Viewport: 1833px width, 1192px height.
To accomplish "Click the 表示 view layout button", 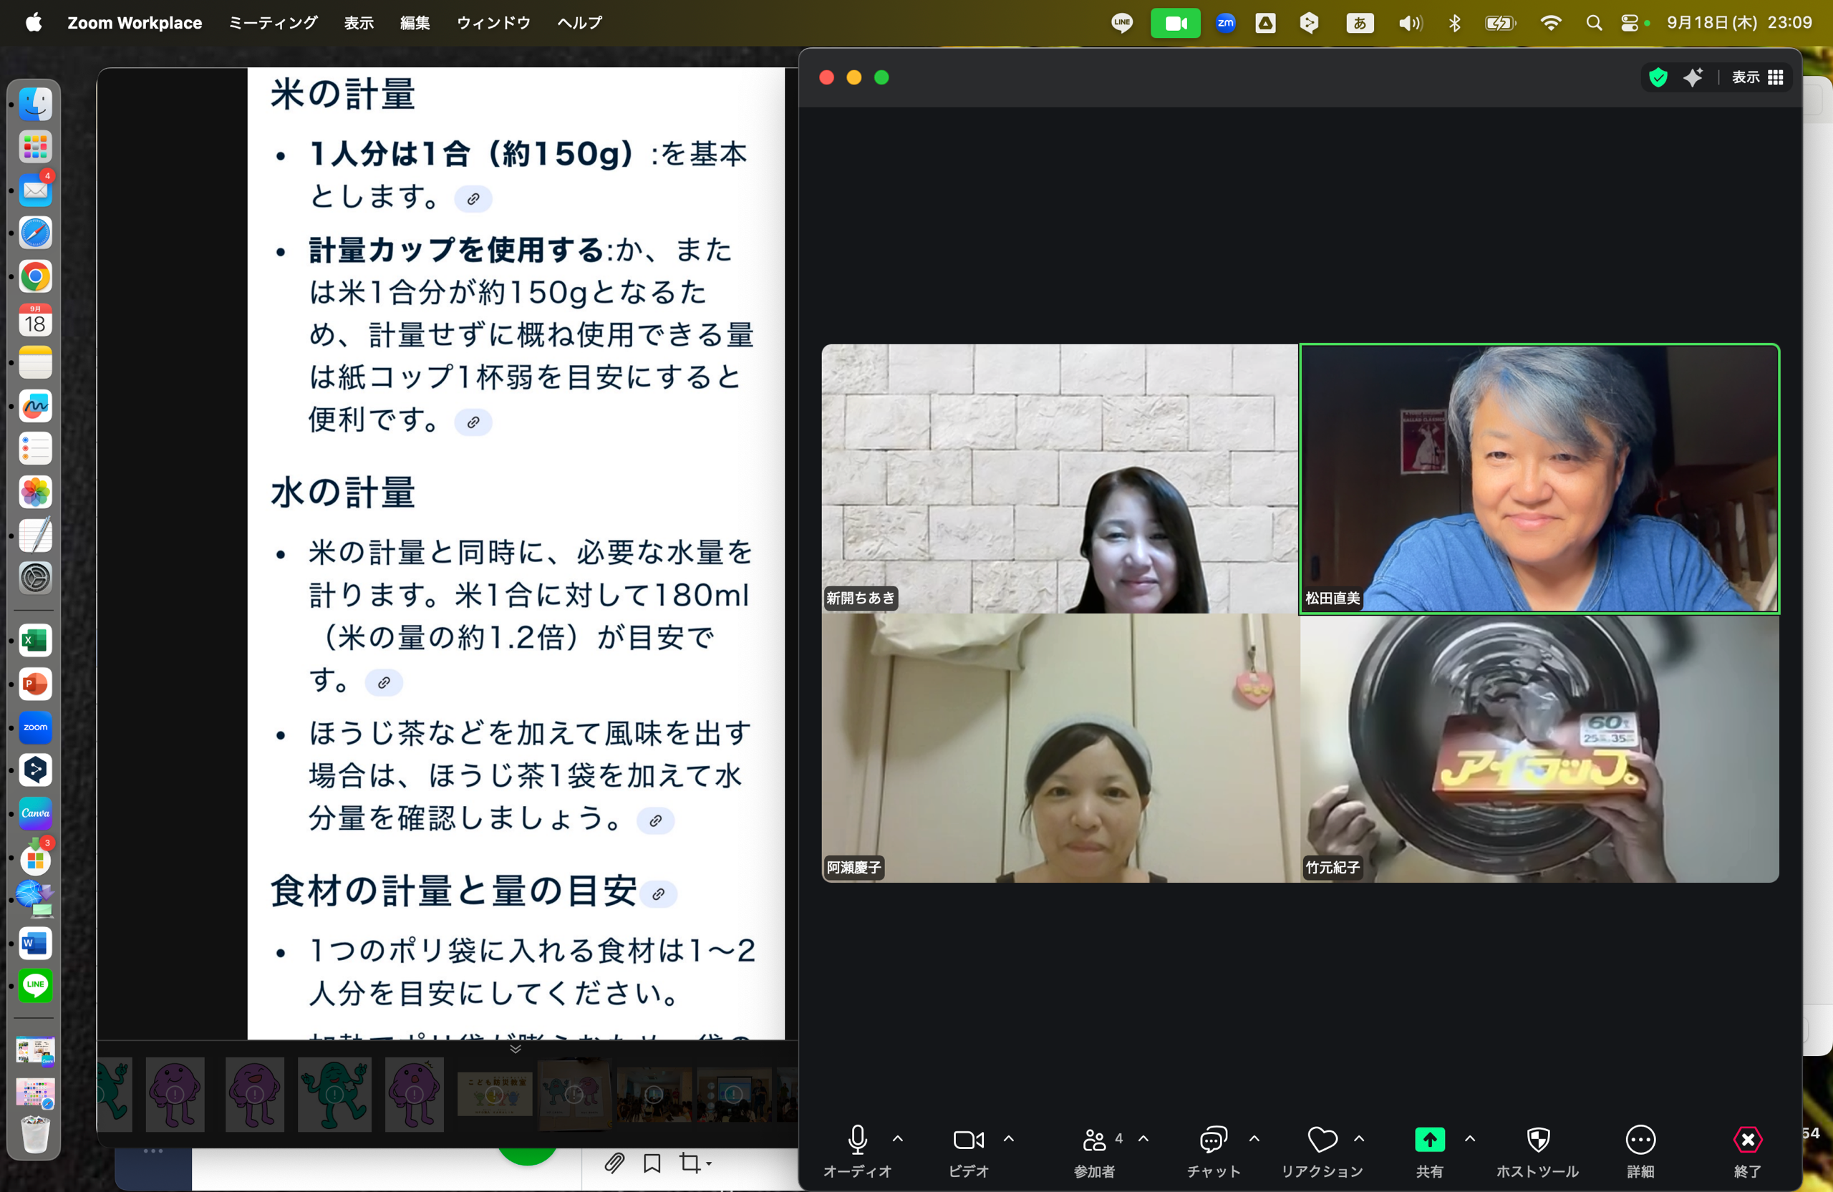I will pos(1757,77).
